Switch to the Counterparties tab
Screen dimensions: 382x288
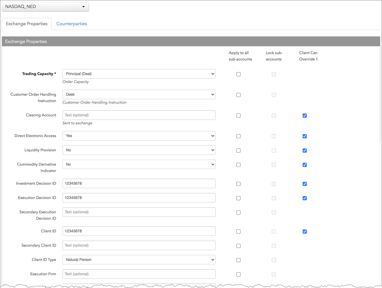tap(72, 24)
